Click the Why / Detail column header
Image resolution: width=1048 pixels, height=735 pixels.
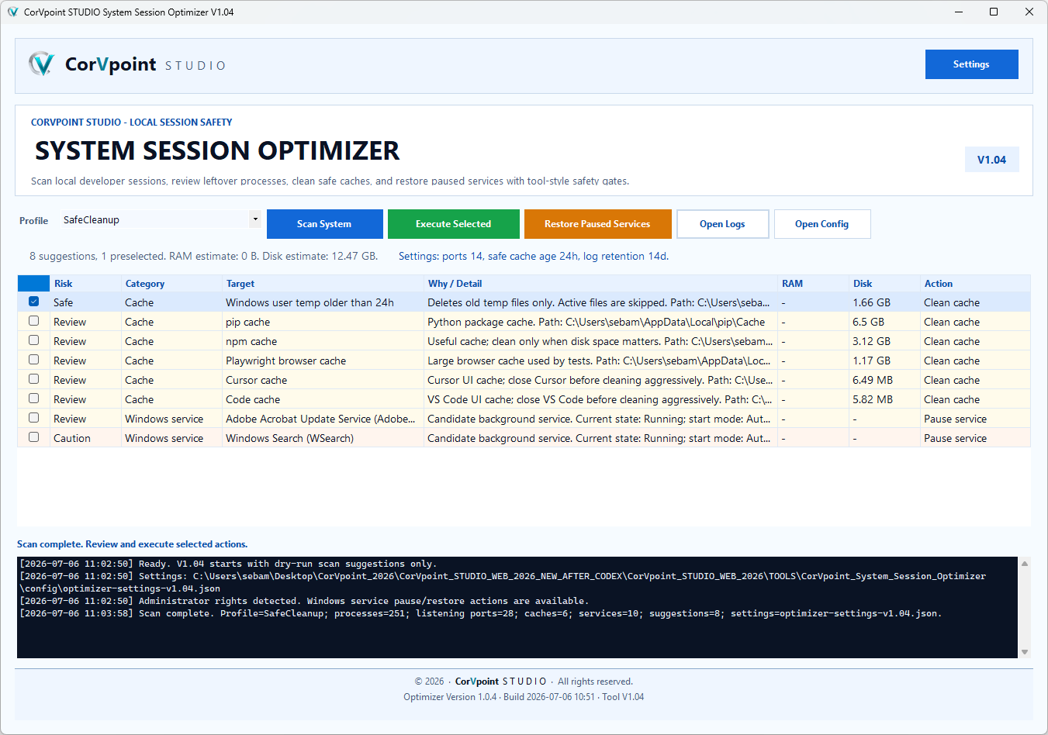600,284
